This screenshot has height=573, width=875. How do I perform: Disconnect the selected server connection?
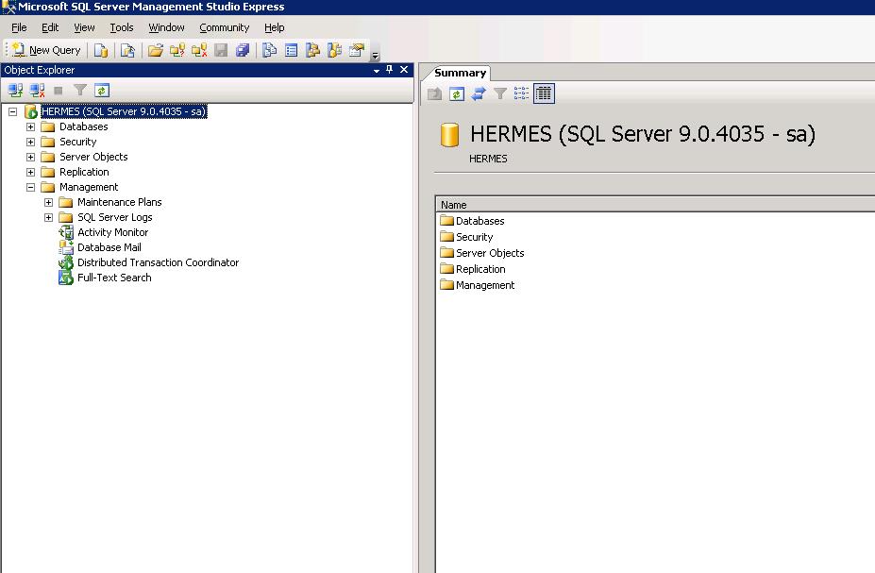pos(37,90)
